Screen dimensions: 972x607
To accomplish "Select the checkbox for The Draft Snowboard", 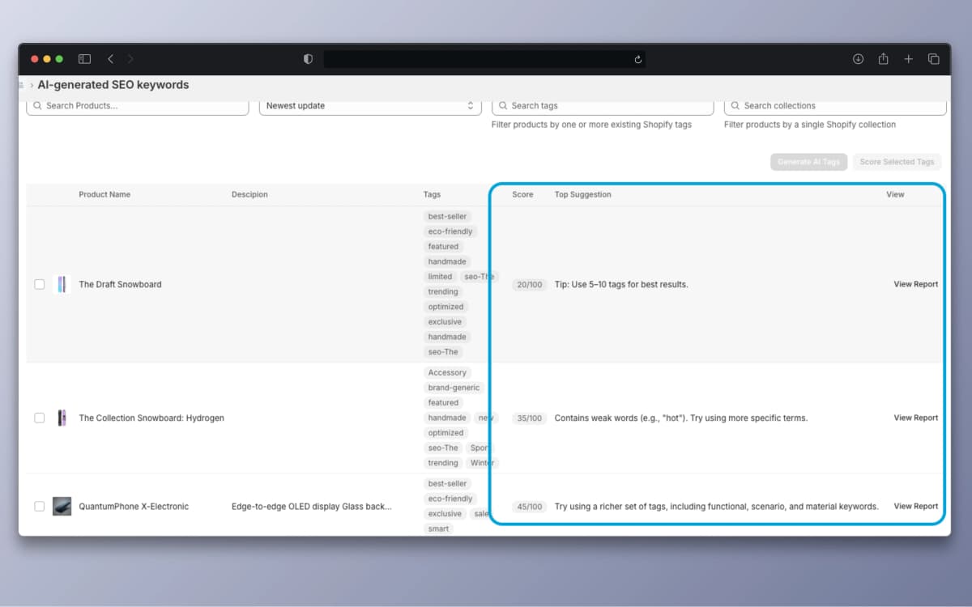I will pyautogui.click(x=39, y=284).
